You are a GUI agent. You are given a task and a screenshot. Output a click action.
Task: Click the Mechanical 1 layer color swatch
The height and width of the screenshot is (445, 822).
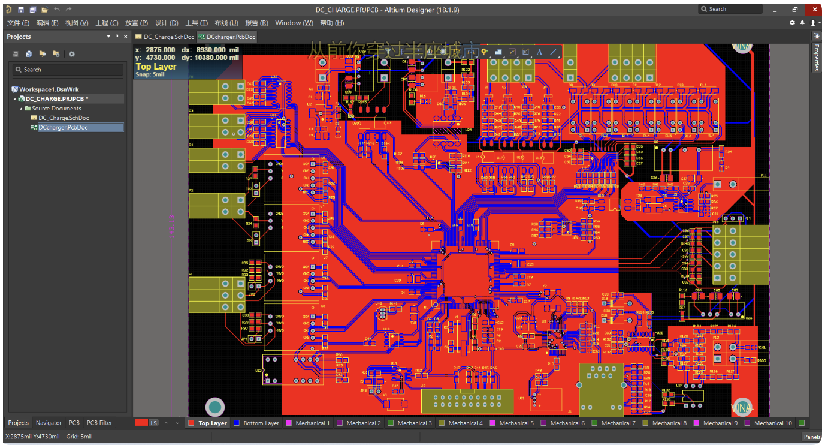(x=288, y=423)
